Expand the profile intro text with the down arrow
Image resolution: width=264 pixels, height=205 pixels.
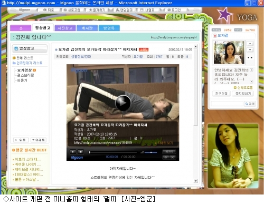click(251, 81)
